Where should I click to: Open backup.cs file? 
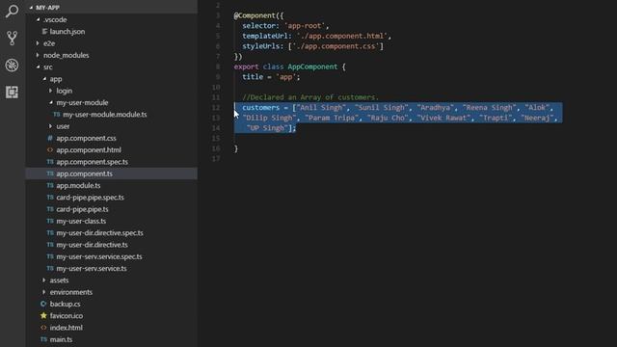65,304
